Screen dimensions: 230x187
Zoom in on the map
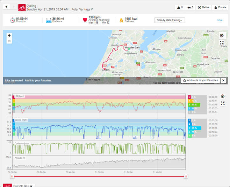tap(9, 35)
